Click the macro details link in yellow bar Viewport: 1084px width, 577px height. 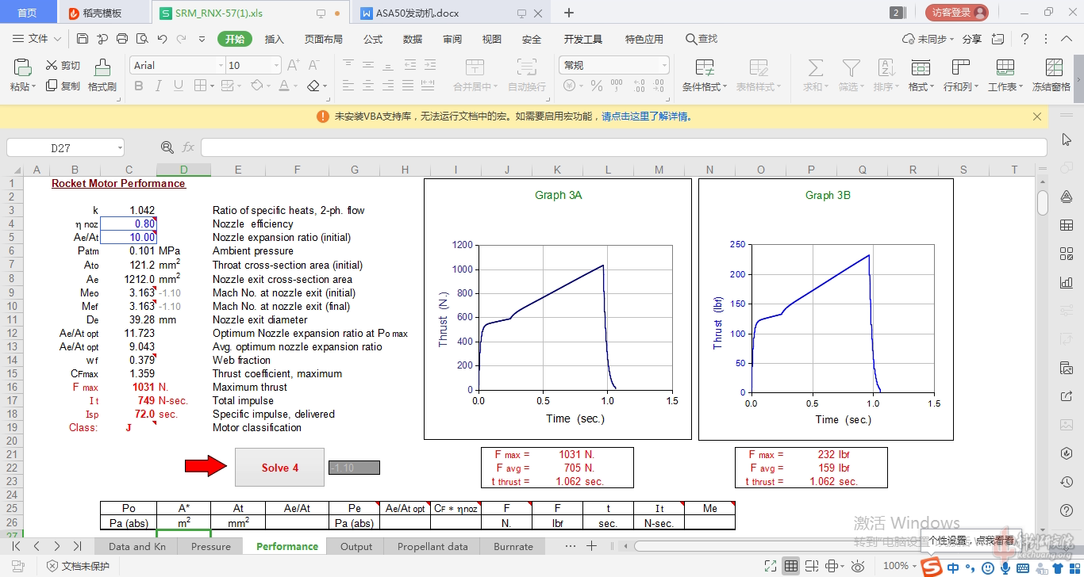[646, 117]
